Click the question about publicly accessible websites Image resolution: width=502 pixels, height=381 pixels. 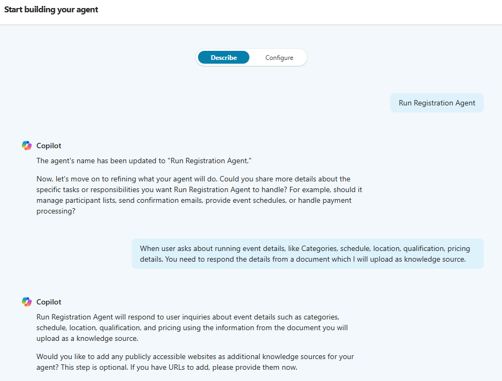click(195, 362)
